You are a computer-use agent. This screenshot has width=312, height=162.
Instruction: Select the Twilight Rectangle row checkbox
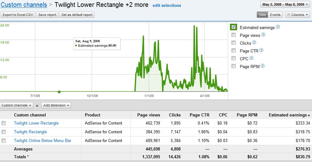[3, 132]
